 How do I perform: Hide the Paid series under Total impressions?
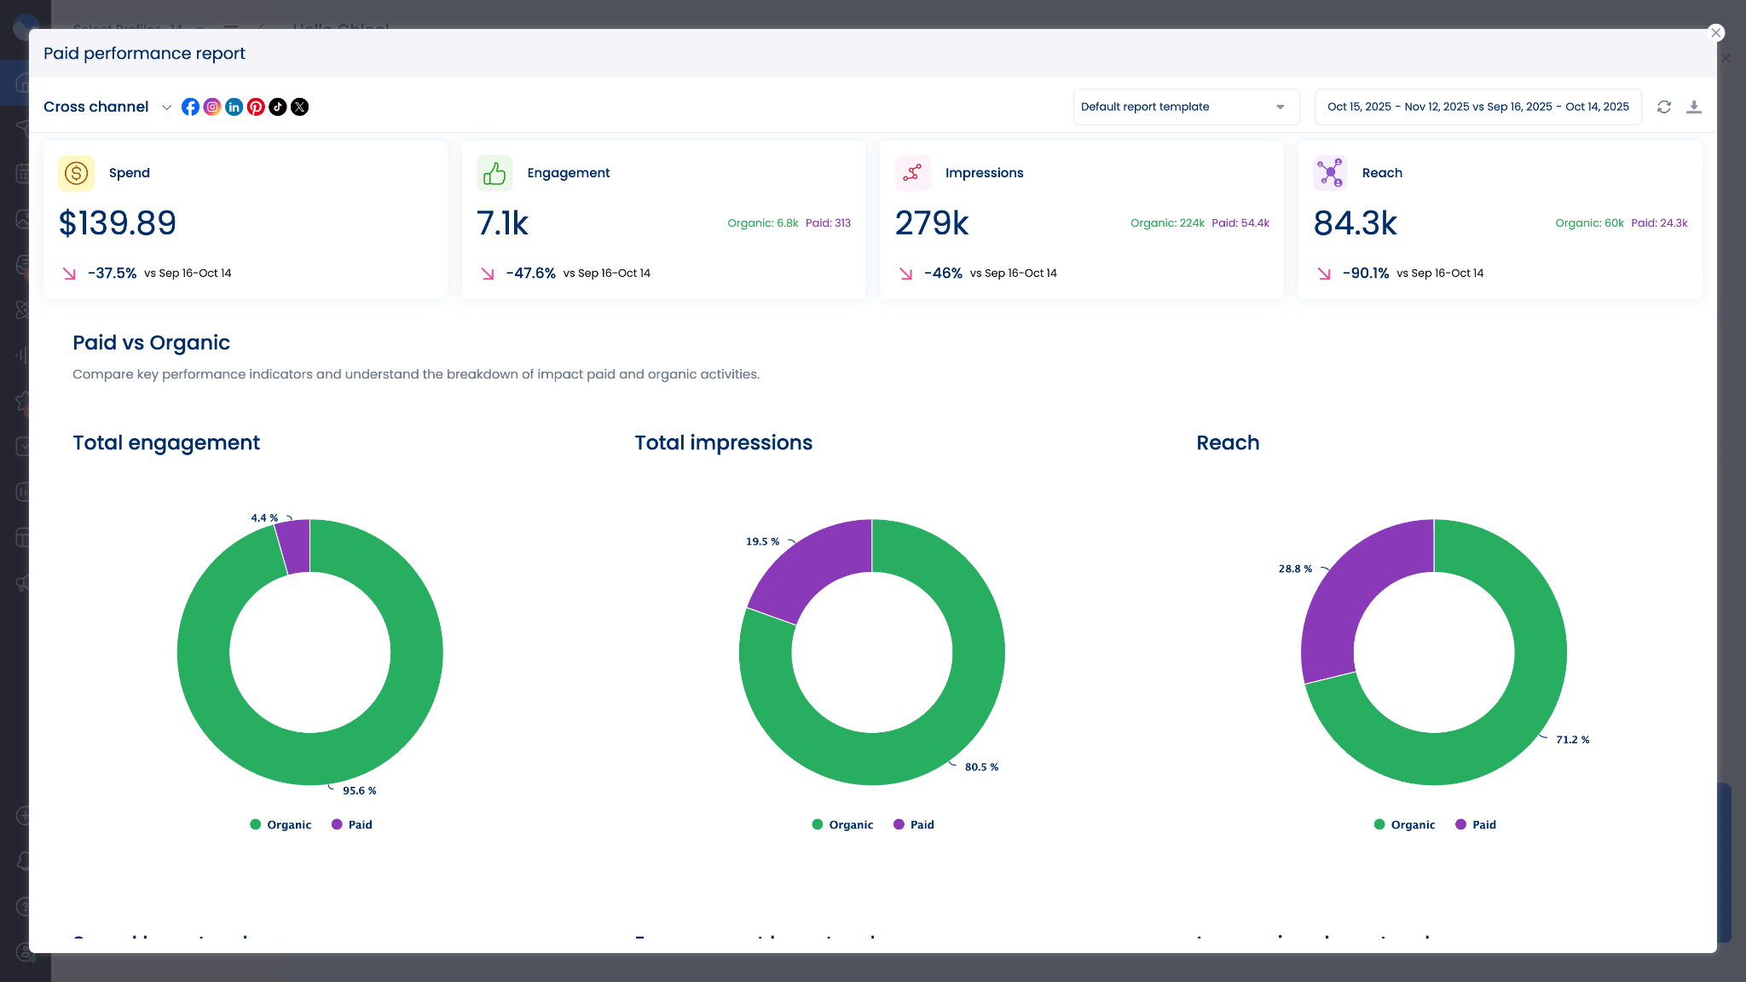point(913,824)
